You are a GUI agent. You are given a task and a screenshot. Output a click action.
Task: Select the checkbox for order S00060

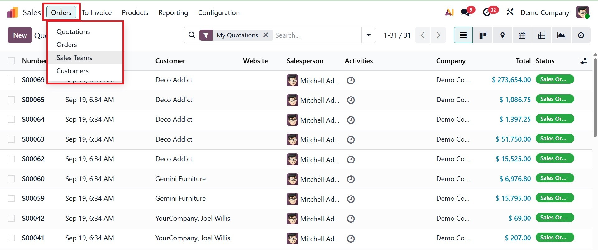(x=11, y=179)
